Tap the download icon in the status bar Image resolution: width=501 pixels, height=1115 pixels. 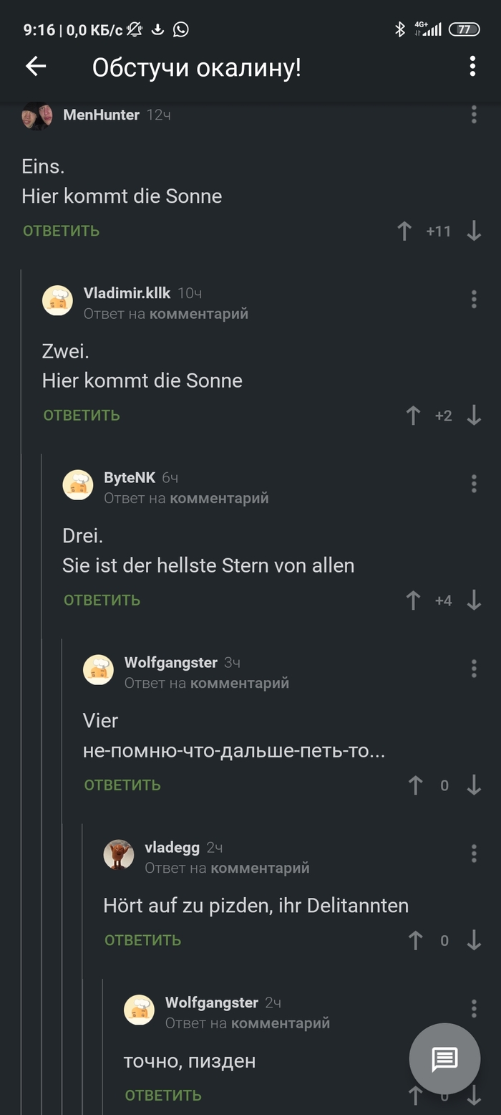pos(157,29)
